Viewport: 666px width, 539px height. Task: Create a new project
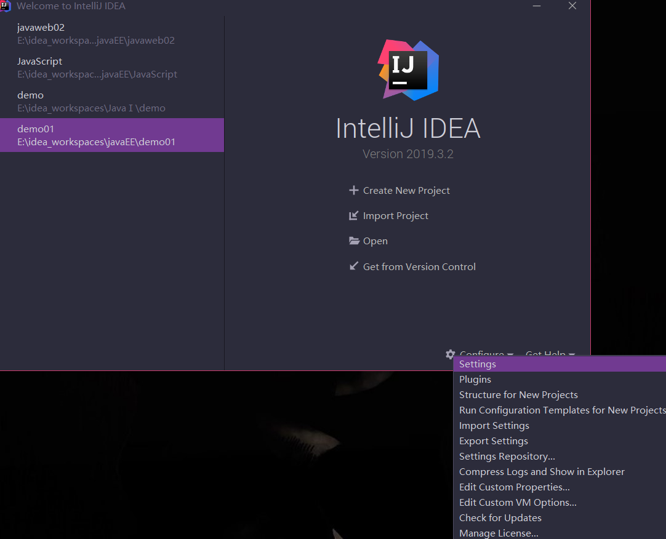click(x=406, y=190)
